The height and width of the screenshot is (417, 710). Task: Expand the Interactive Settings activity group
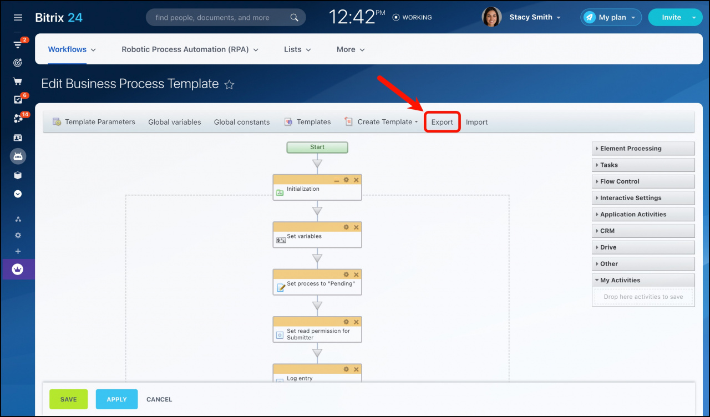(643, 198)
